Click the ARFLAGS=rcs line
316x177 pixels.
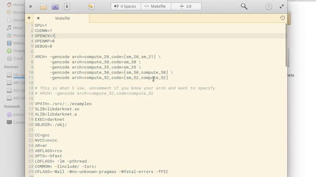coord(48,151)
